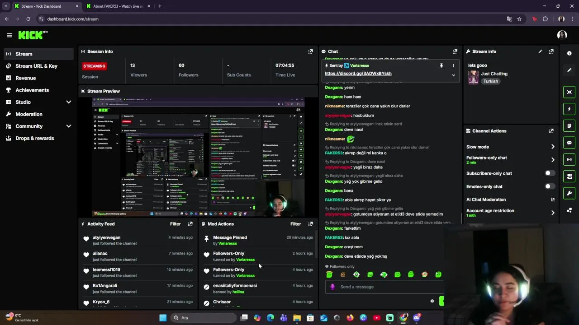Click the Stream Preview thumbnail

[x=198, y=157]
